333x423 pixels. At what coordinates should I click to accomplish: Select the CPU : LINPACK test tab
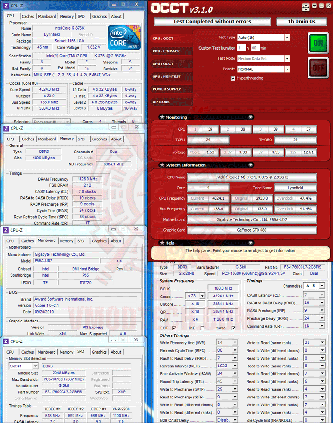click(172, 51)
